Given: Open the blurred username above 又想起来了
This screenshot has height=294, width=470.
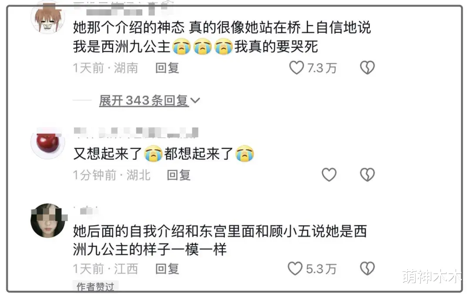Looking at the screenshot, I should (136, 133).
